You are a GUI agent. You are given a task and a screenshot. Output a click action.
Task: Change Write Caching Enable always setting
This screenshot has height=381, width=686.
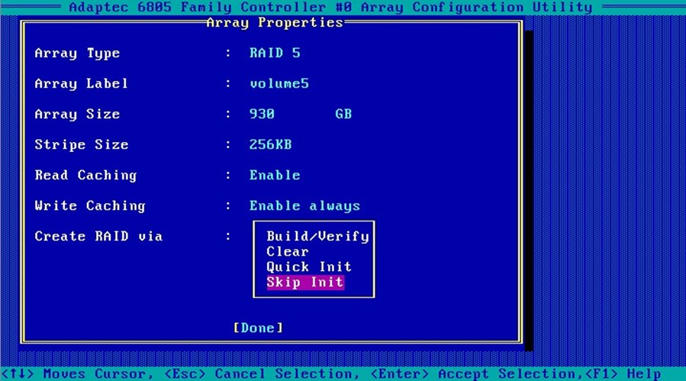click(304, 206)
